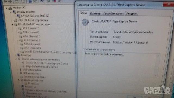This screenshot has height=98, width=174.
Task: Expand the DVD/CD-ROM устройства branch
Action: tap(12, 20)
